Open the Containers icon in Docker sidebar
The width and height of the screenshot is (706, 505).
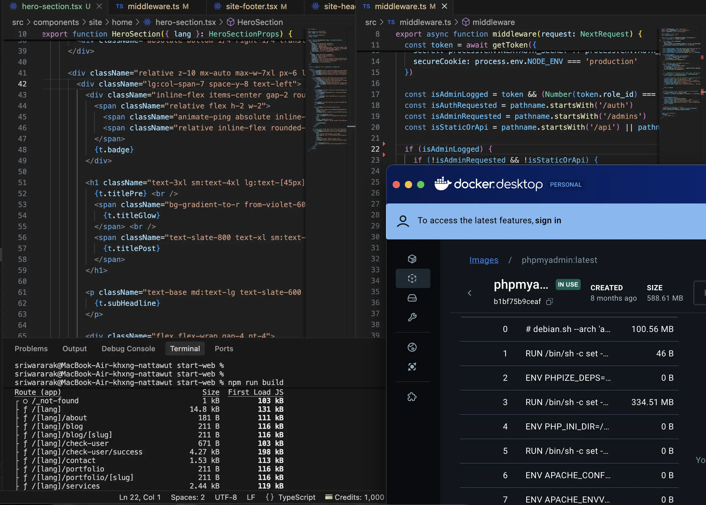coord(412,259)
